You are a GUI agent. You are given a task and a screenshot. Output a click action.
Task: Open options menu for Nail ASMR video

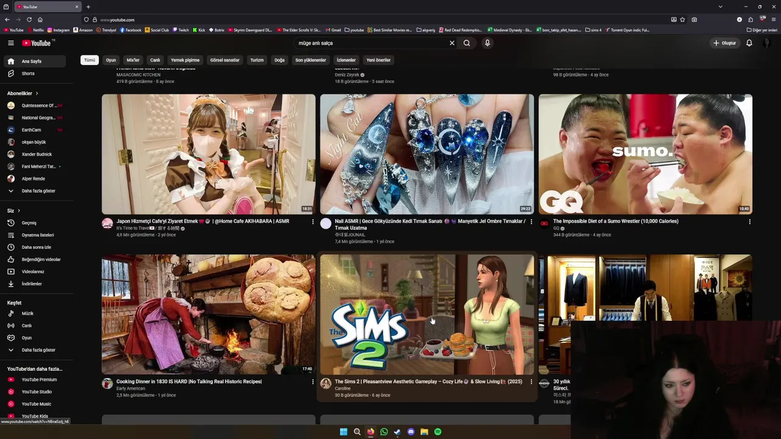point(531,221)
